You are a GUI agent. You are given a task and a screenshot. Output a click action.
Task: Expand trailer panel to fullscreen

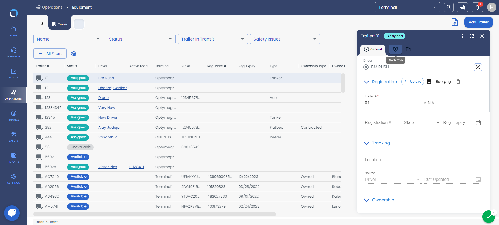coord(472,36)
